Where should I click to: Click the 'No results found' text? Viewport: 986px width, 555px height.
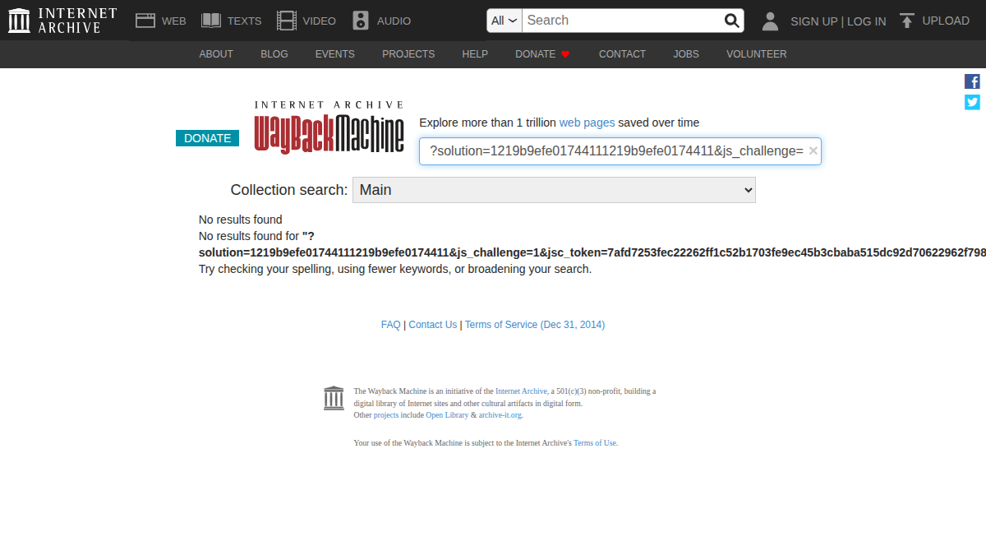pos(241,220)
